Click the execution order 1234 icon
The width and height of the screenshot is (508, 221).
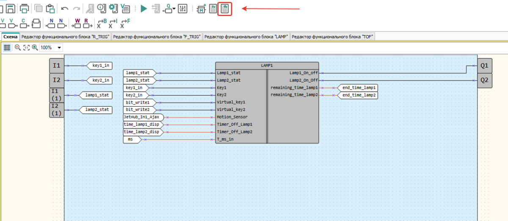[x=182, y=8]
